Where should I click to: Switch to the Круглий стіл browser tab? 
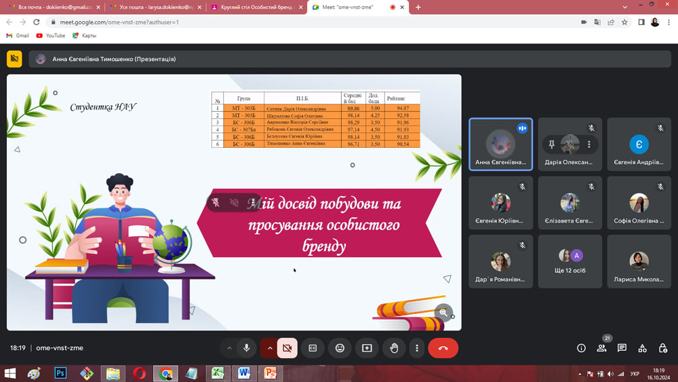coord(254,7)
